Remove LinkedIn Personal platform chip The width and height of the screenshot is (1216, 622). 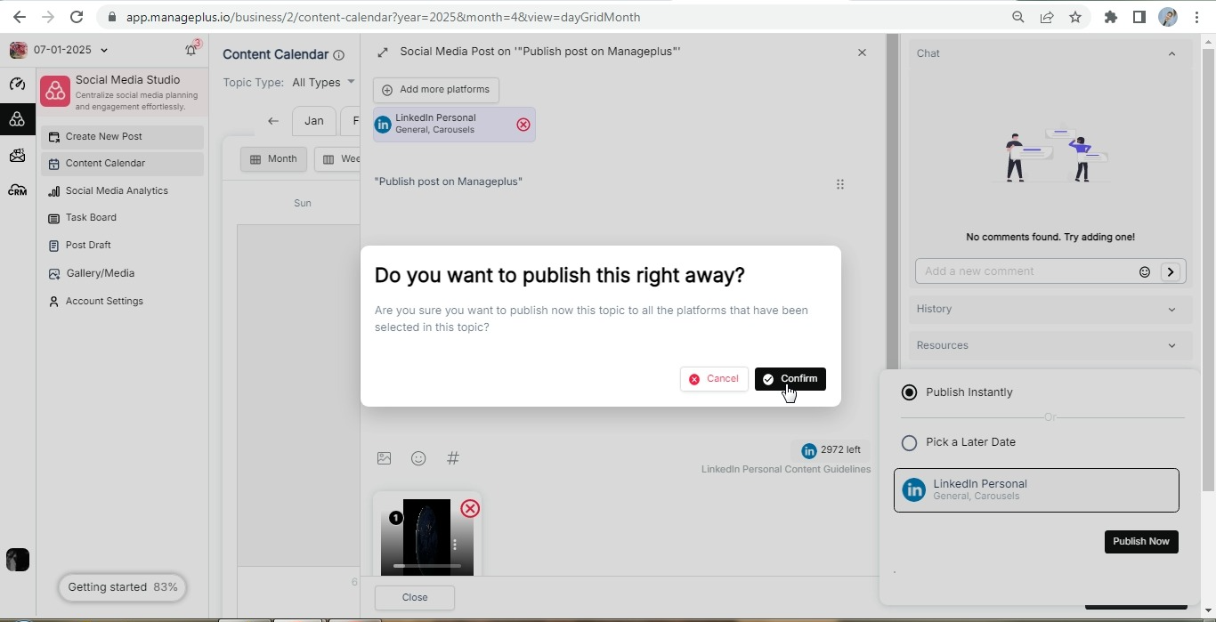(523, 125)
